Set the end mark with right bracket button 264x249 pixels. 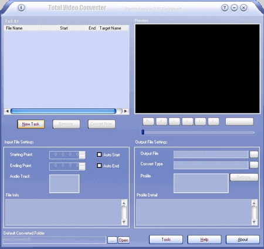[x=214, y=122]
